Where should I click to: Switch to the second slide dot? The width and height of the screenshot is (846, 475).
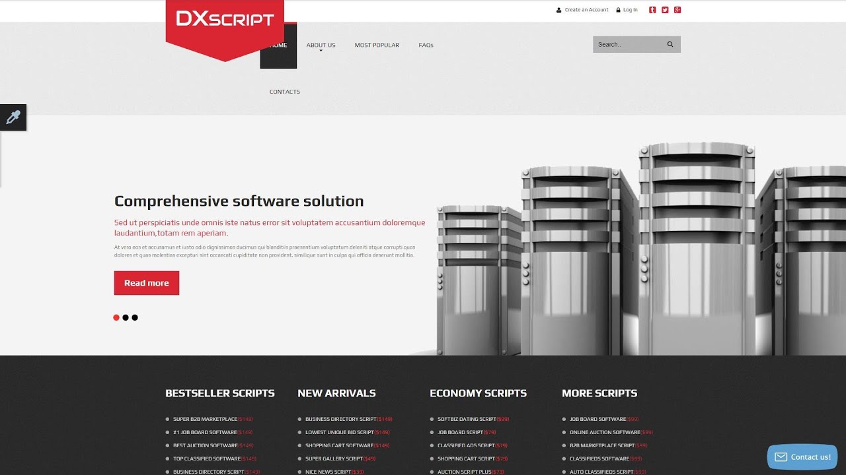(126, 318)
